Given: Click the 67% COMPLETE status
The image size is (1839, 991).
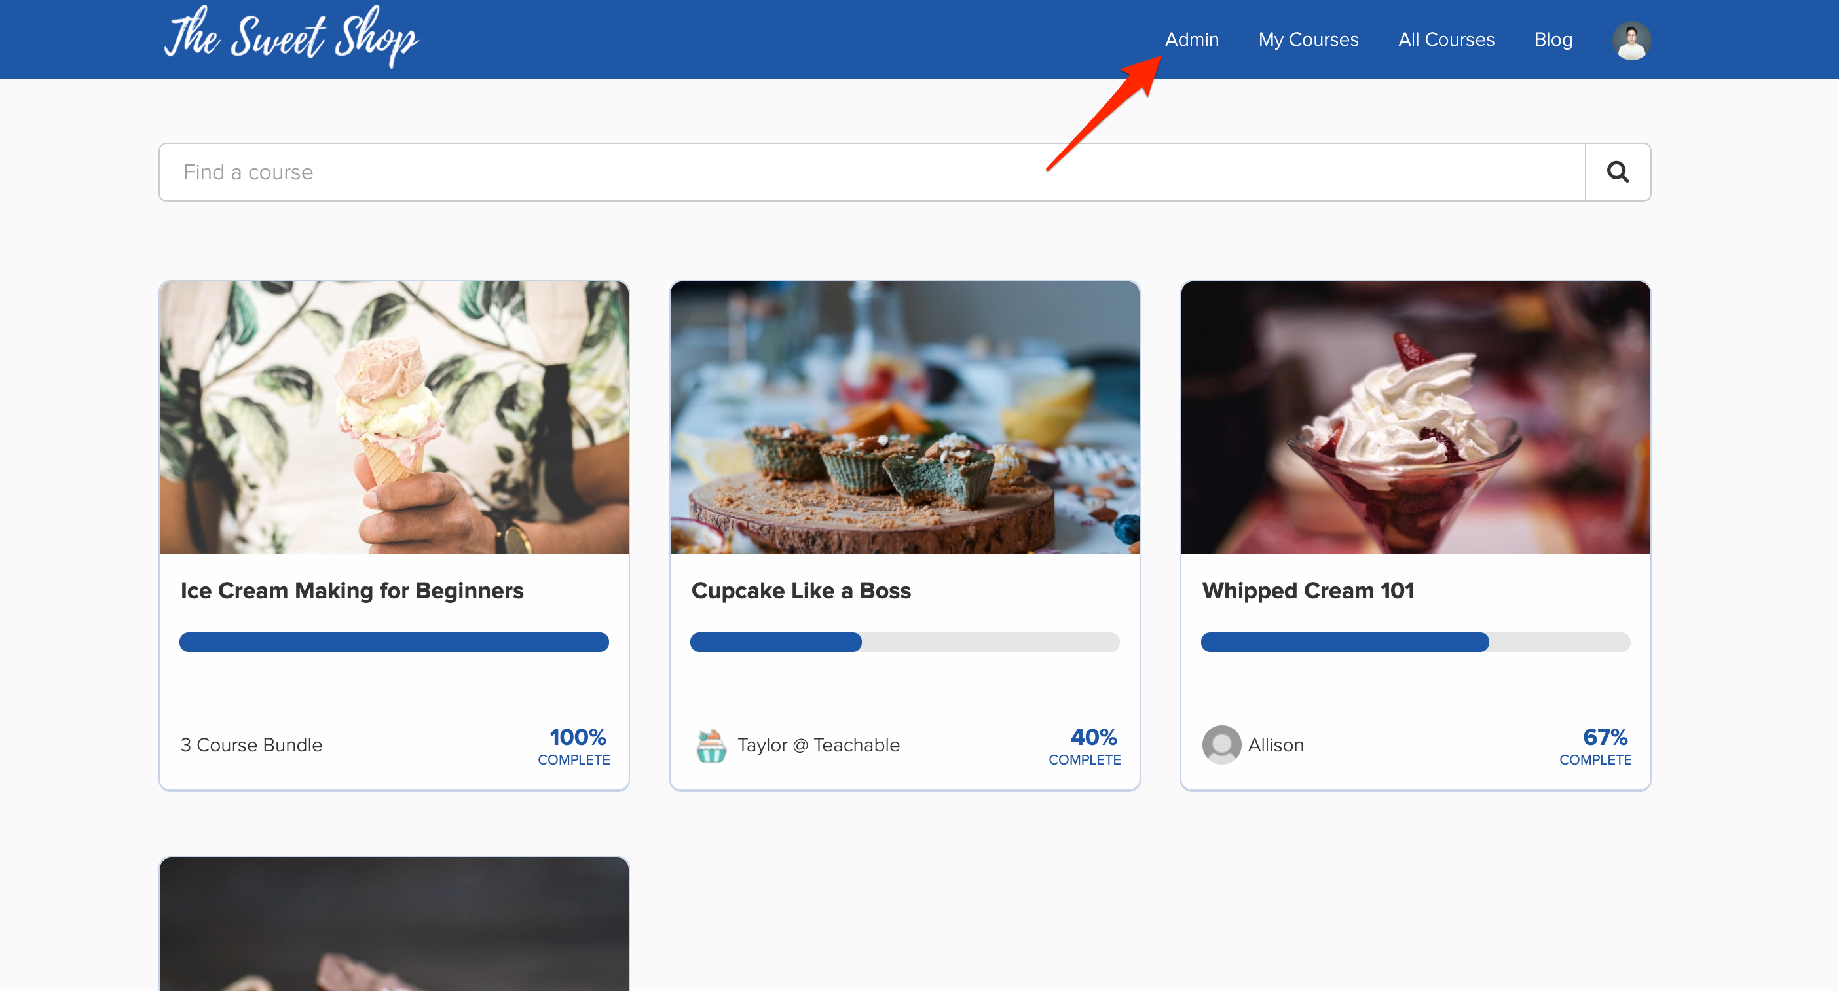Looking at the screenshot, I should (x=1595, y=746).
